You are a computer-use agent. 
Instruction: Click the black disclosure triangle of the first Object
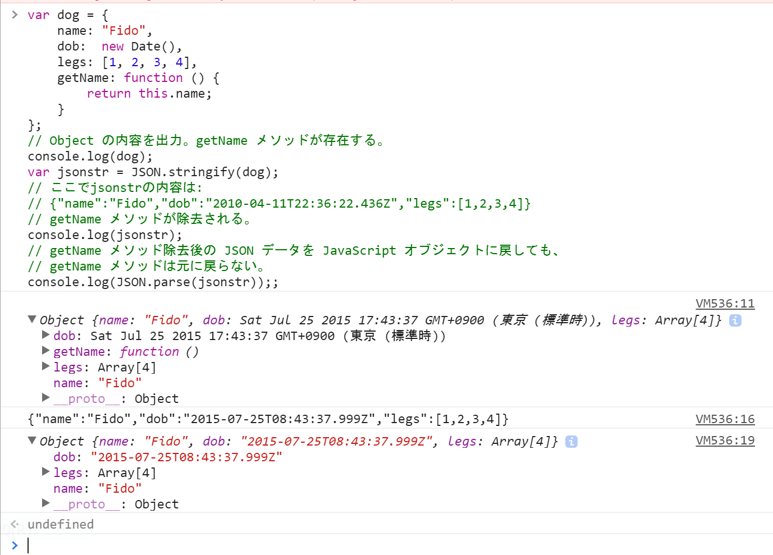[x=32, y=320]
